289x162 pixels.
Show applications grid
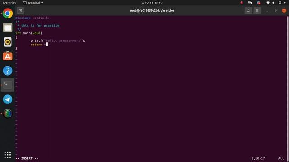pyautogui.click(x=8, y=155)
